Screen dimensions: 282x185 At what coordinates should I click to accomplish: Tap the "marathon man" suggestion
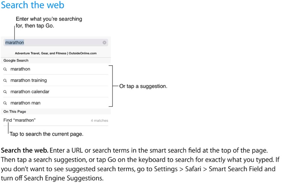(x=25, y=103)
